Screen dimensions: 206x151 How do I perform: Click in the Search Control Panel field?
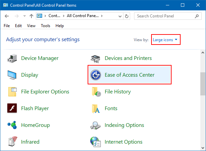(x=168, y=16)
